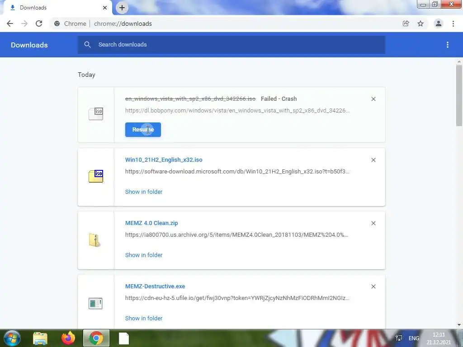The width and height of the screenshot is (463, 347).
Task: Click the MEMZ zip archive icon
Action: (x=94, y=240)
